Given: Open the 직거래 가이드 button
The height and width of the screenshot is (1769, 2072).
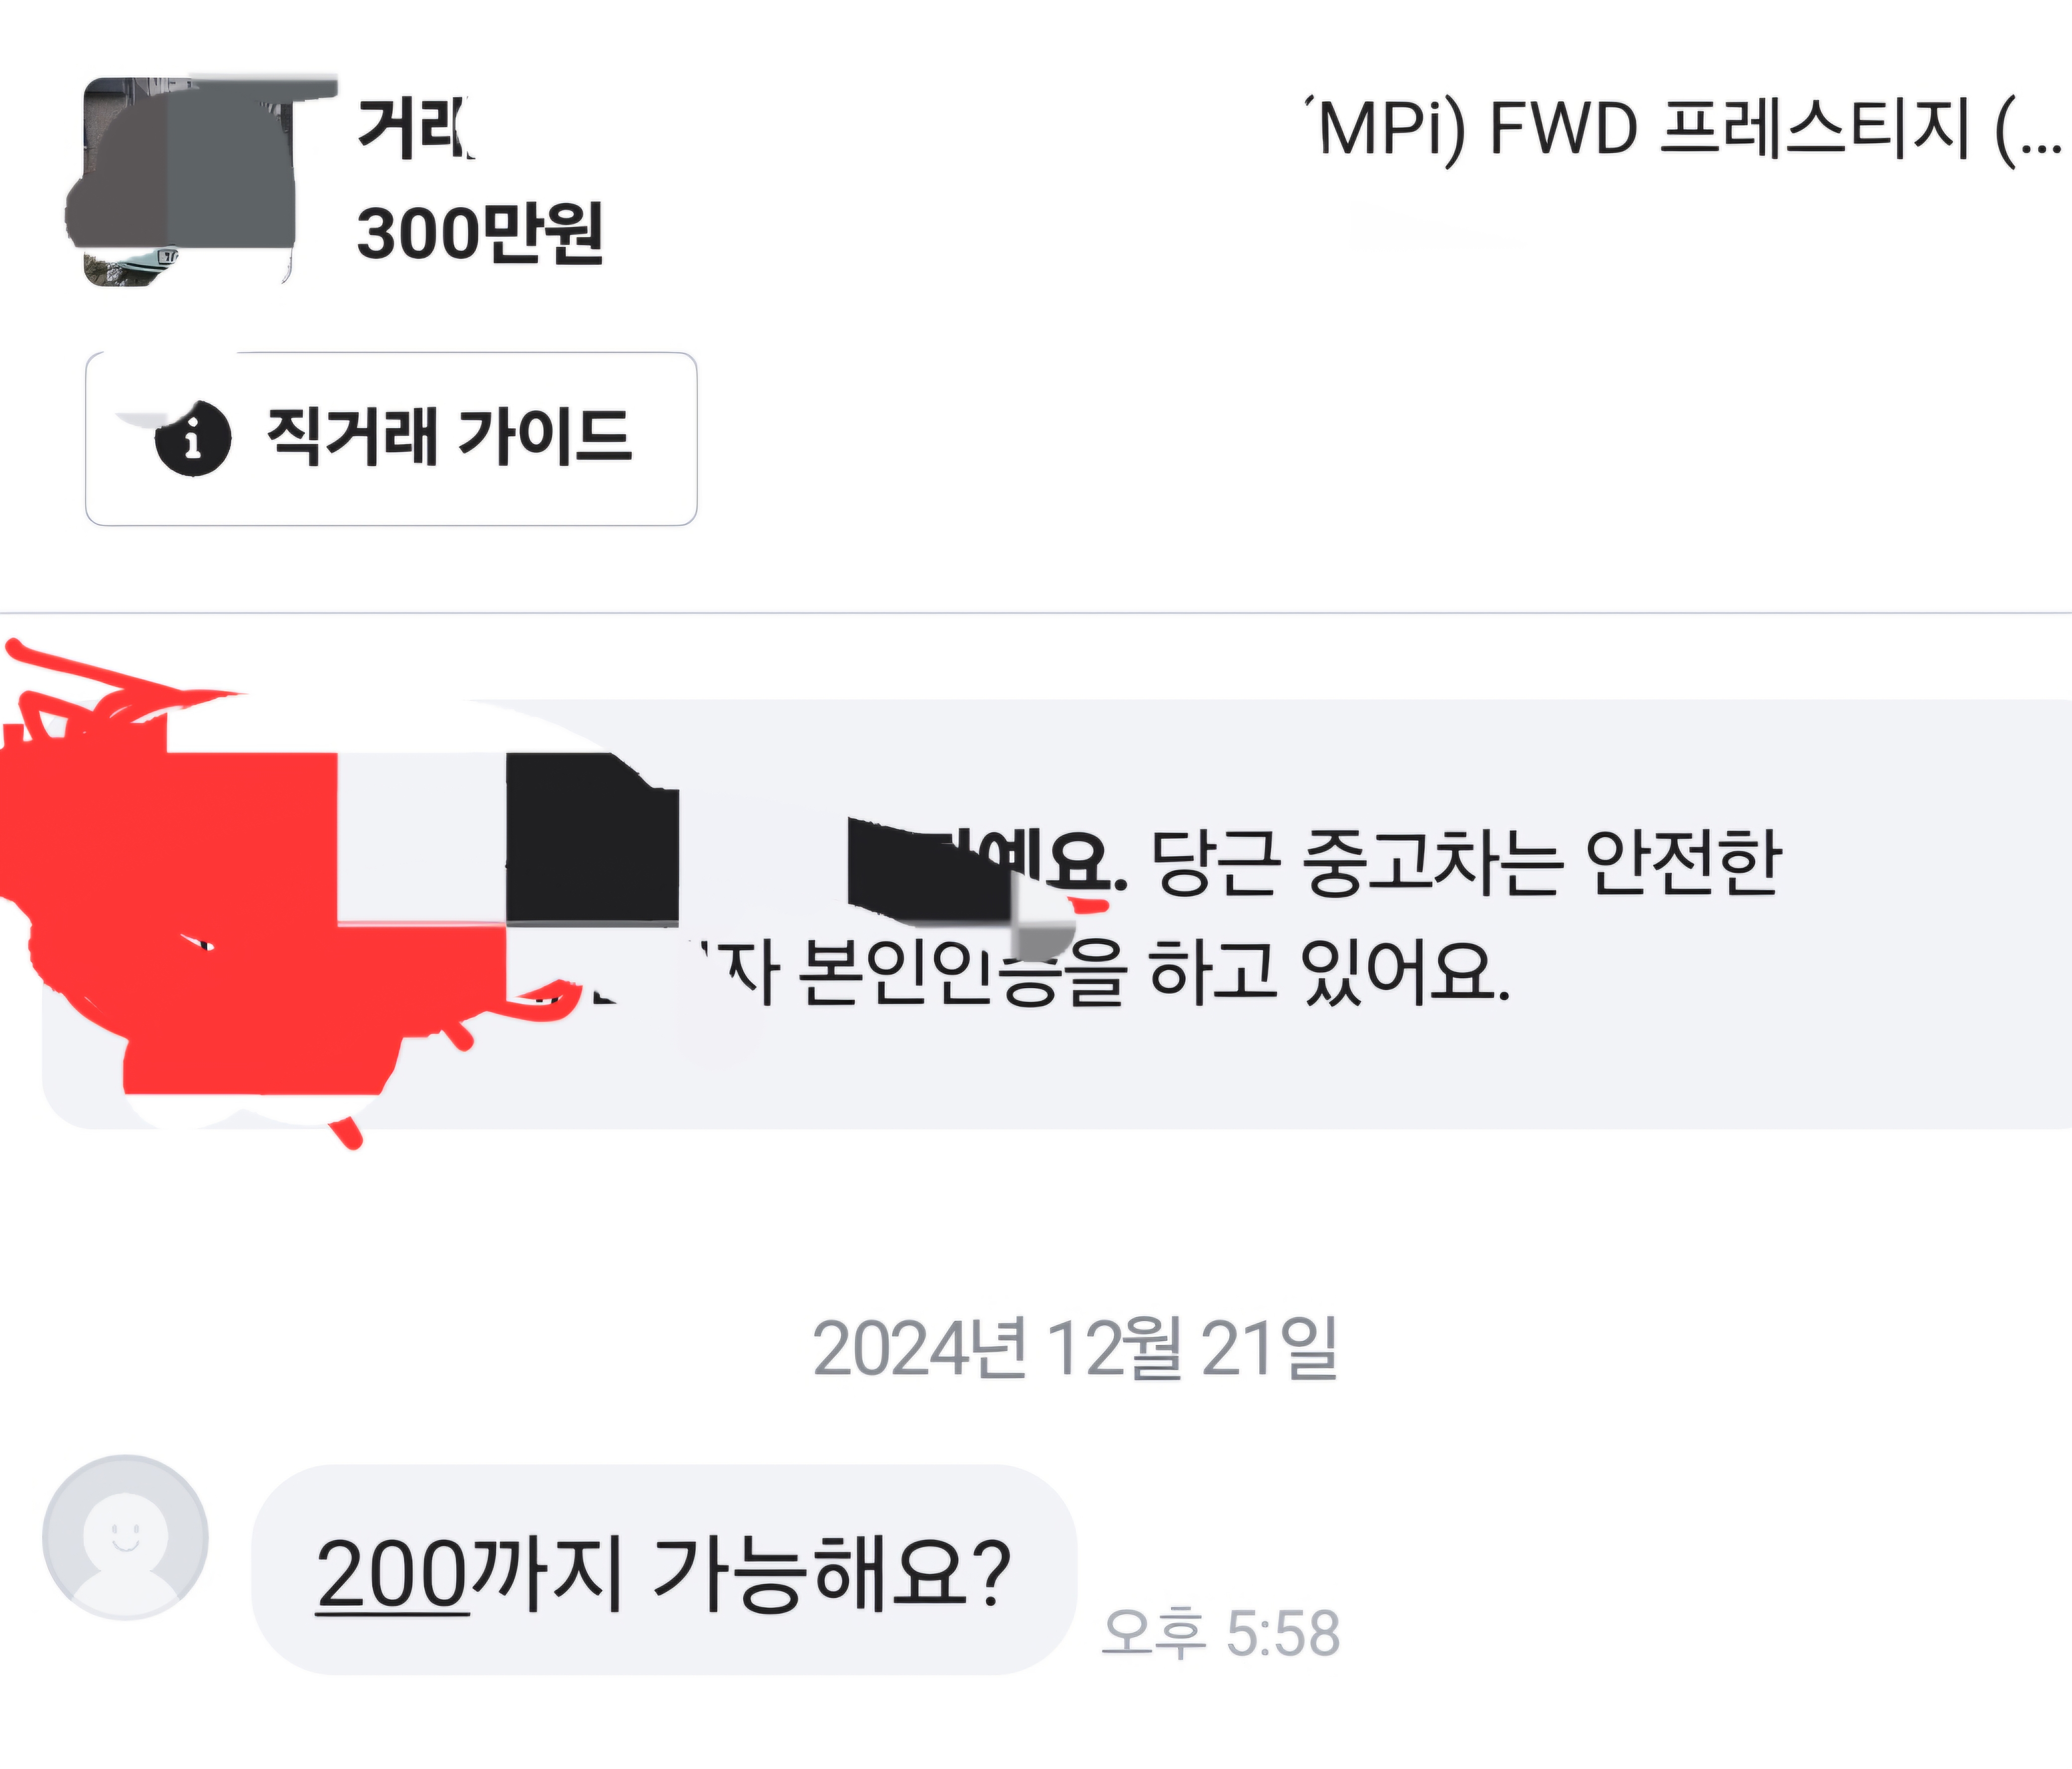Looking at the screenshot, I should coord(391,438).
